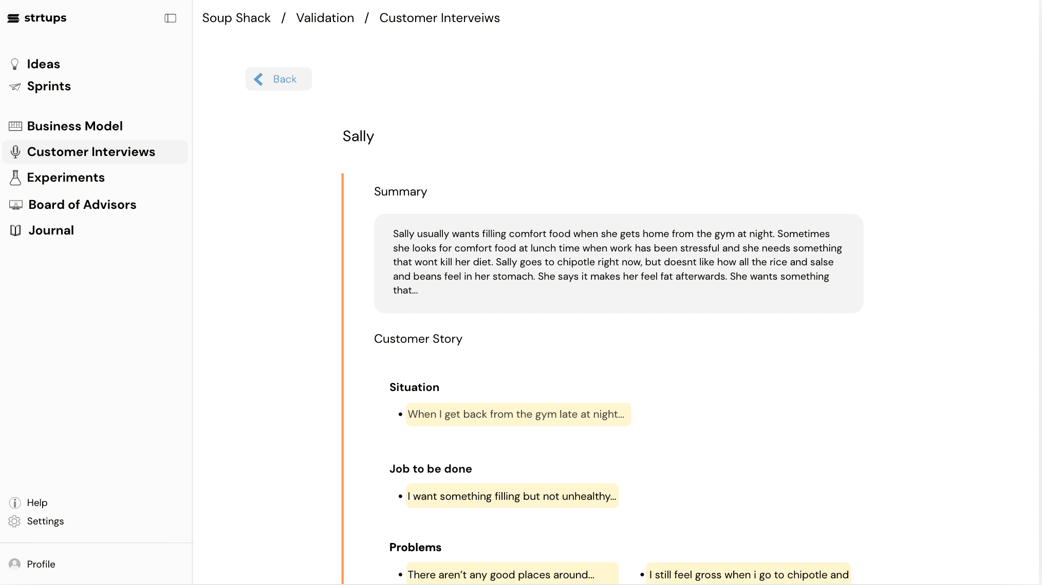Select the highlighted gym situation quote
1042x585 pixels.
tap(517, 414)
